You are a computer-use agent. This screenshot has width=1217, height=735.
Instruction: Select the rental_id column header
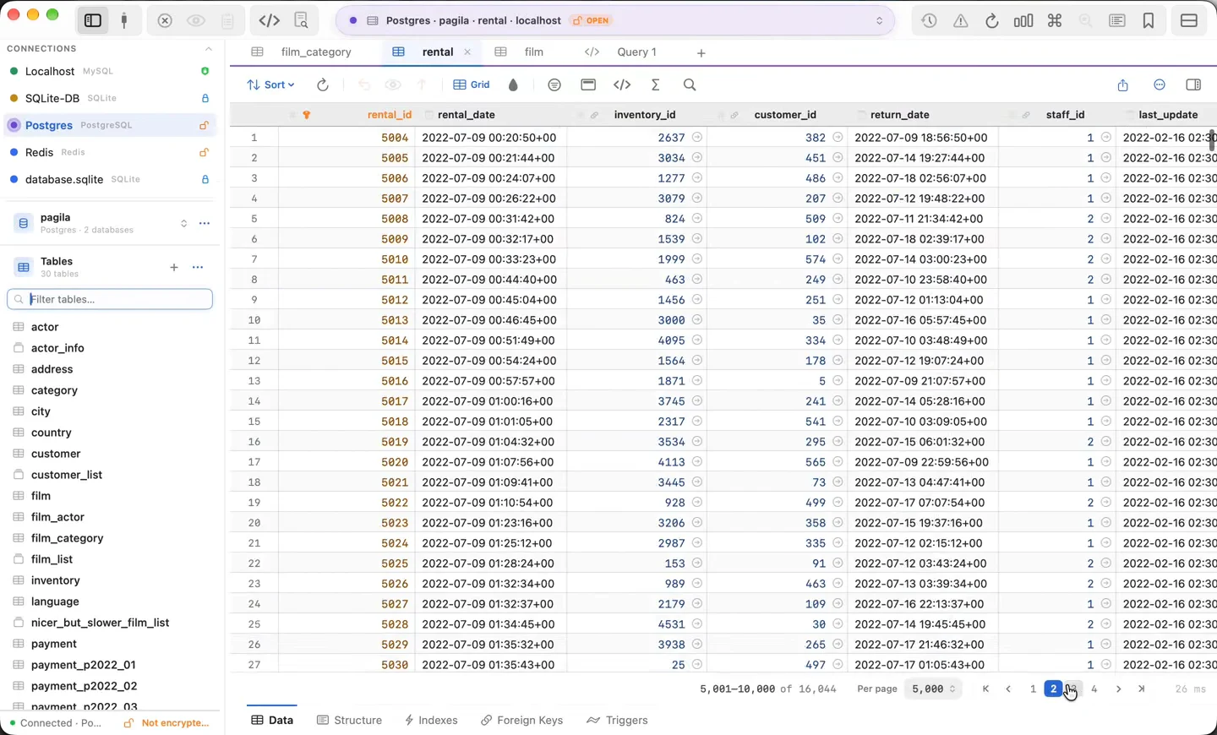[x=389, y=115]
